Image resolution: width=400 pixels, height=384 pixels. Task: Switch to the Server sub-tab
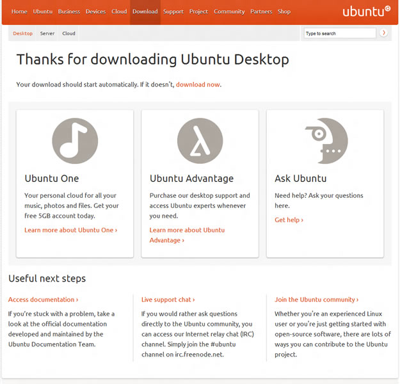click(47, 33)
